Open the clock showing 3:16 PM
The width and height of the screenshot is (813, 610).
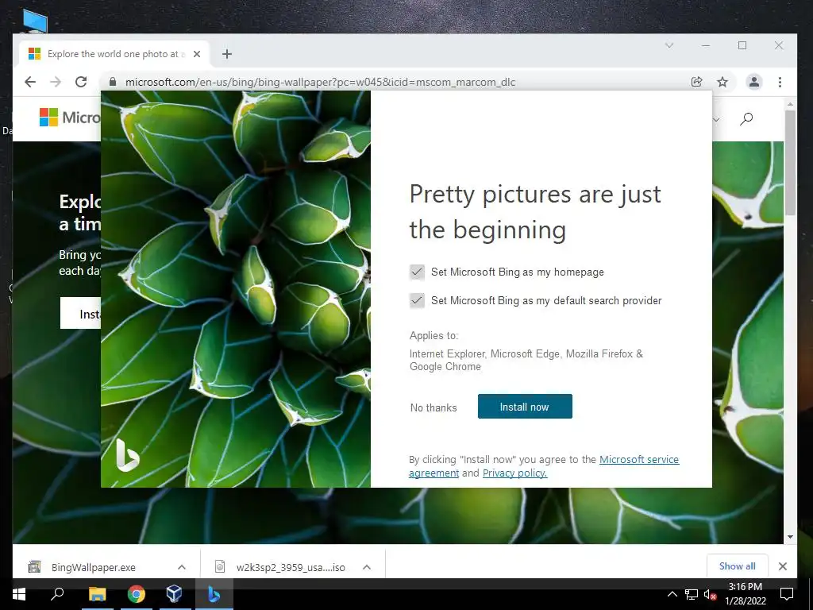tap(745, 594)
